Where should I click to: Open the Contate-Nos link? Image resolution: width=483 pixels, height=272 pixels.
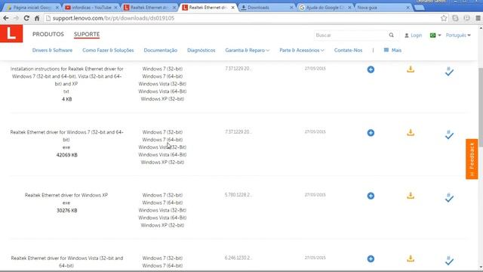click(x=348, y=51)
